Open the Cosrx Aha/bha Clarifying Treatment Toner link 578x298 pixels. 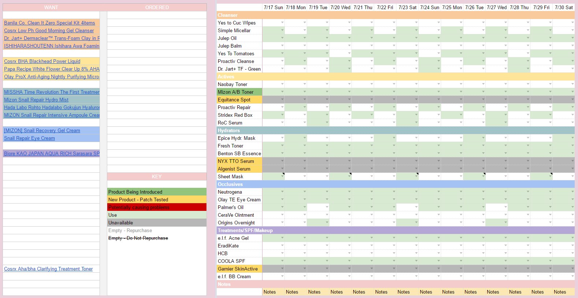(x=48, y=269)
